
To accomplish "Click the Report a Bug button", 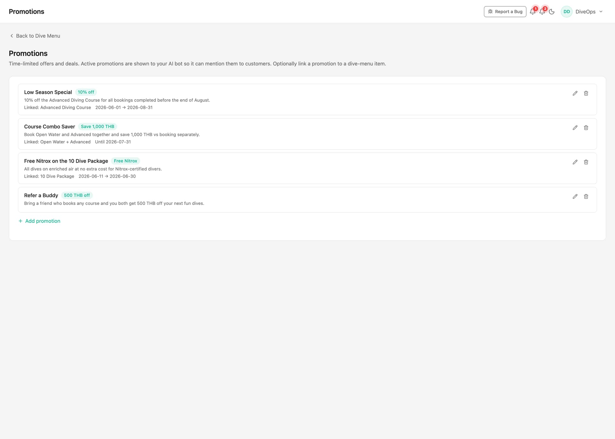I will 505,12.
